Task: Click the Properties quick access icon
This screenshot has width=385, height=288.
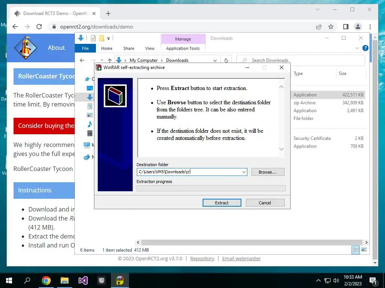Action: [x=93, y=38]
